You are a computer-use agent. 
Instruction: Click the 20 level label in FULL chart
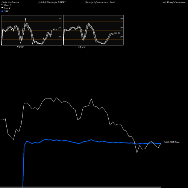point(121,36)
